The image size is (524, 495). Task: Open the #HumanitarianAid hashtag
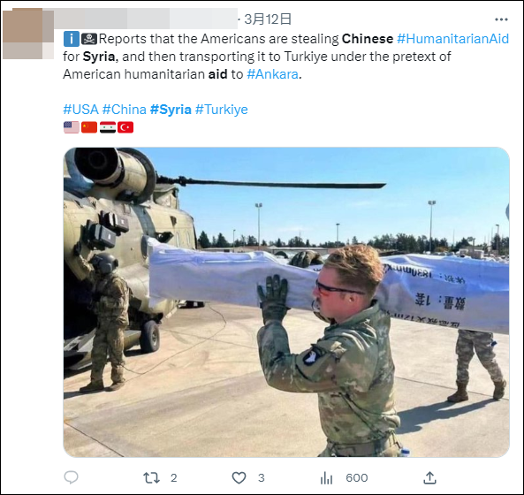click(452, 39)
